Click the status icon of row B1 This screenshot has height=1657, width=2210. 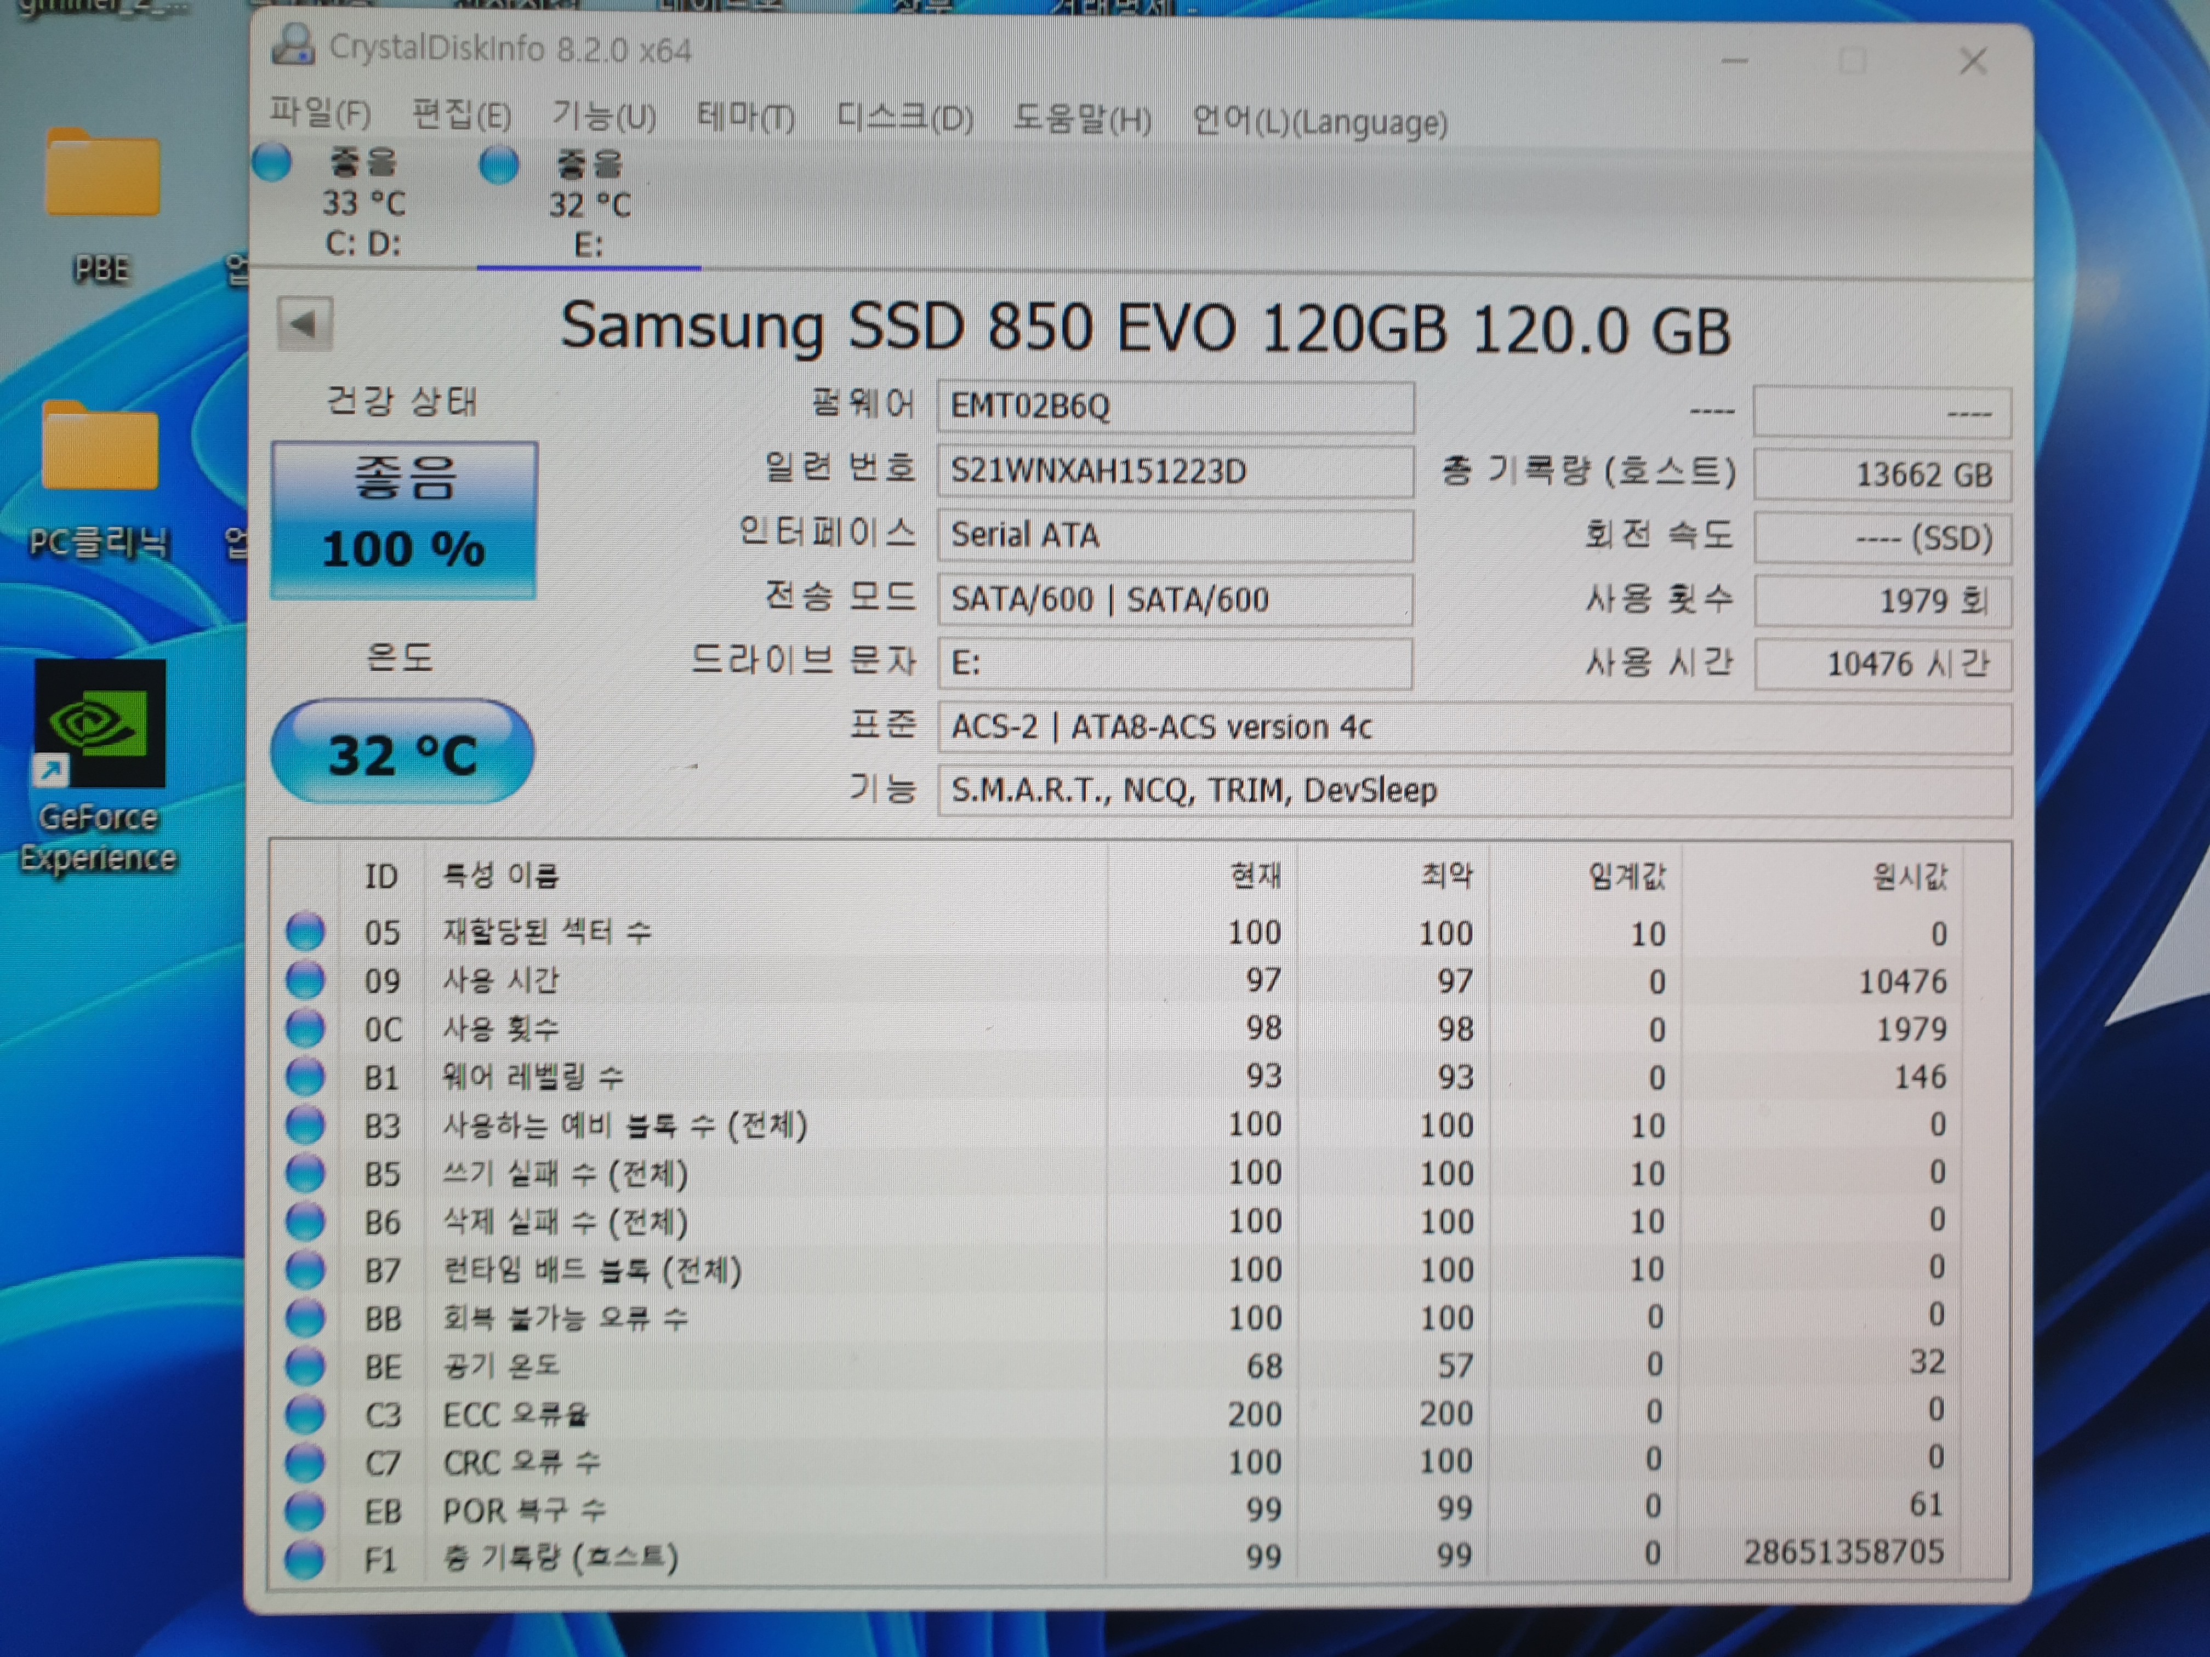pyautogui.click(x=305, y=1076)
